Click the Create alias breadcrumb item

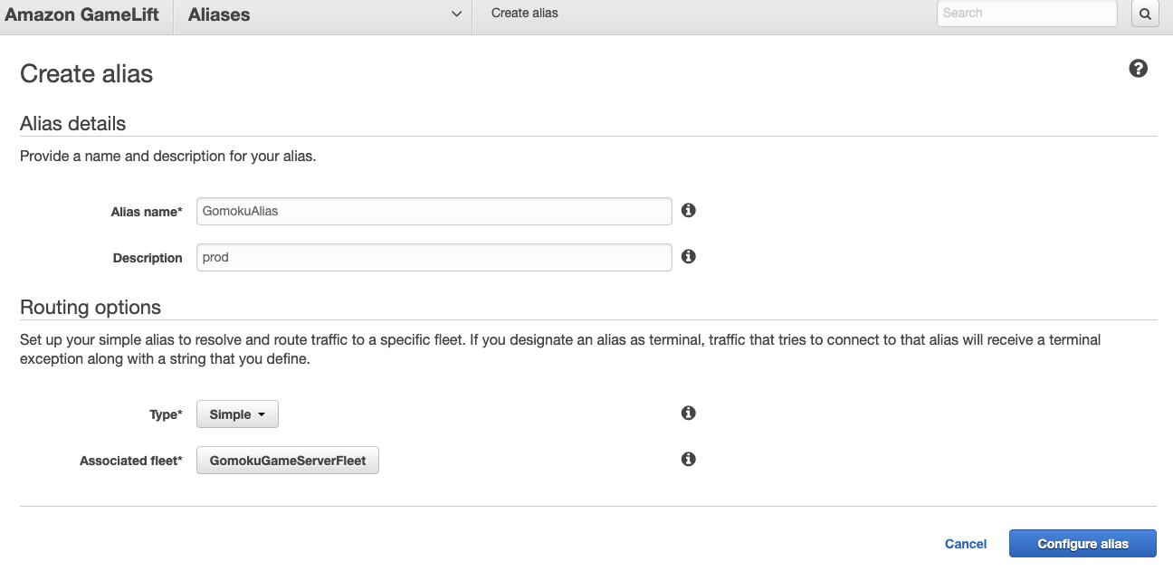click(525, 14)
